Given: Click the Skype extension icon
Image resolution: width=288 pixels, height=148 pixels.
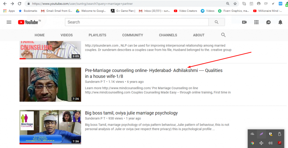Looking at the screenshot, I should pos(244,4).
